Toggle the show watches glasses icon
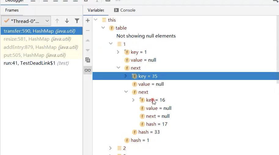 [x=87, y=70]
